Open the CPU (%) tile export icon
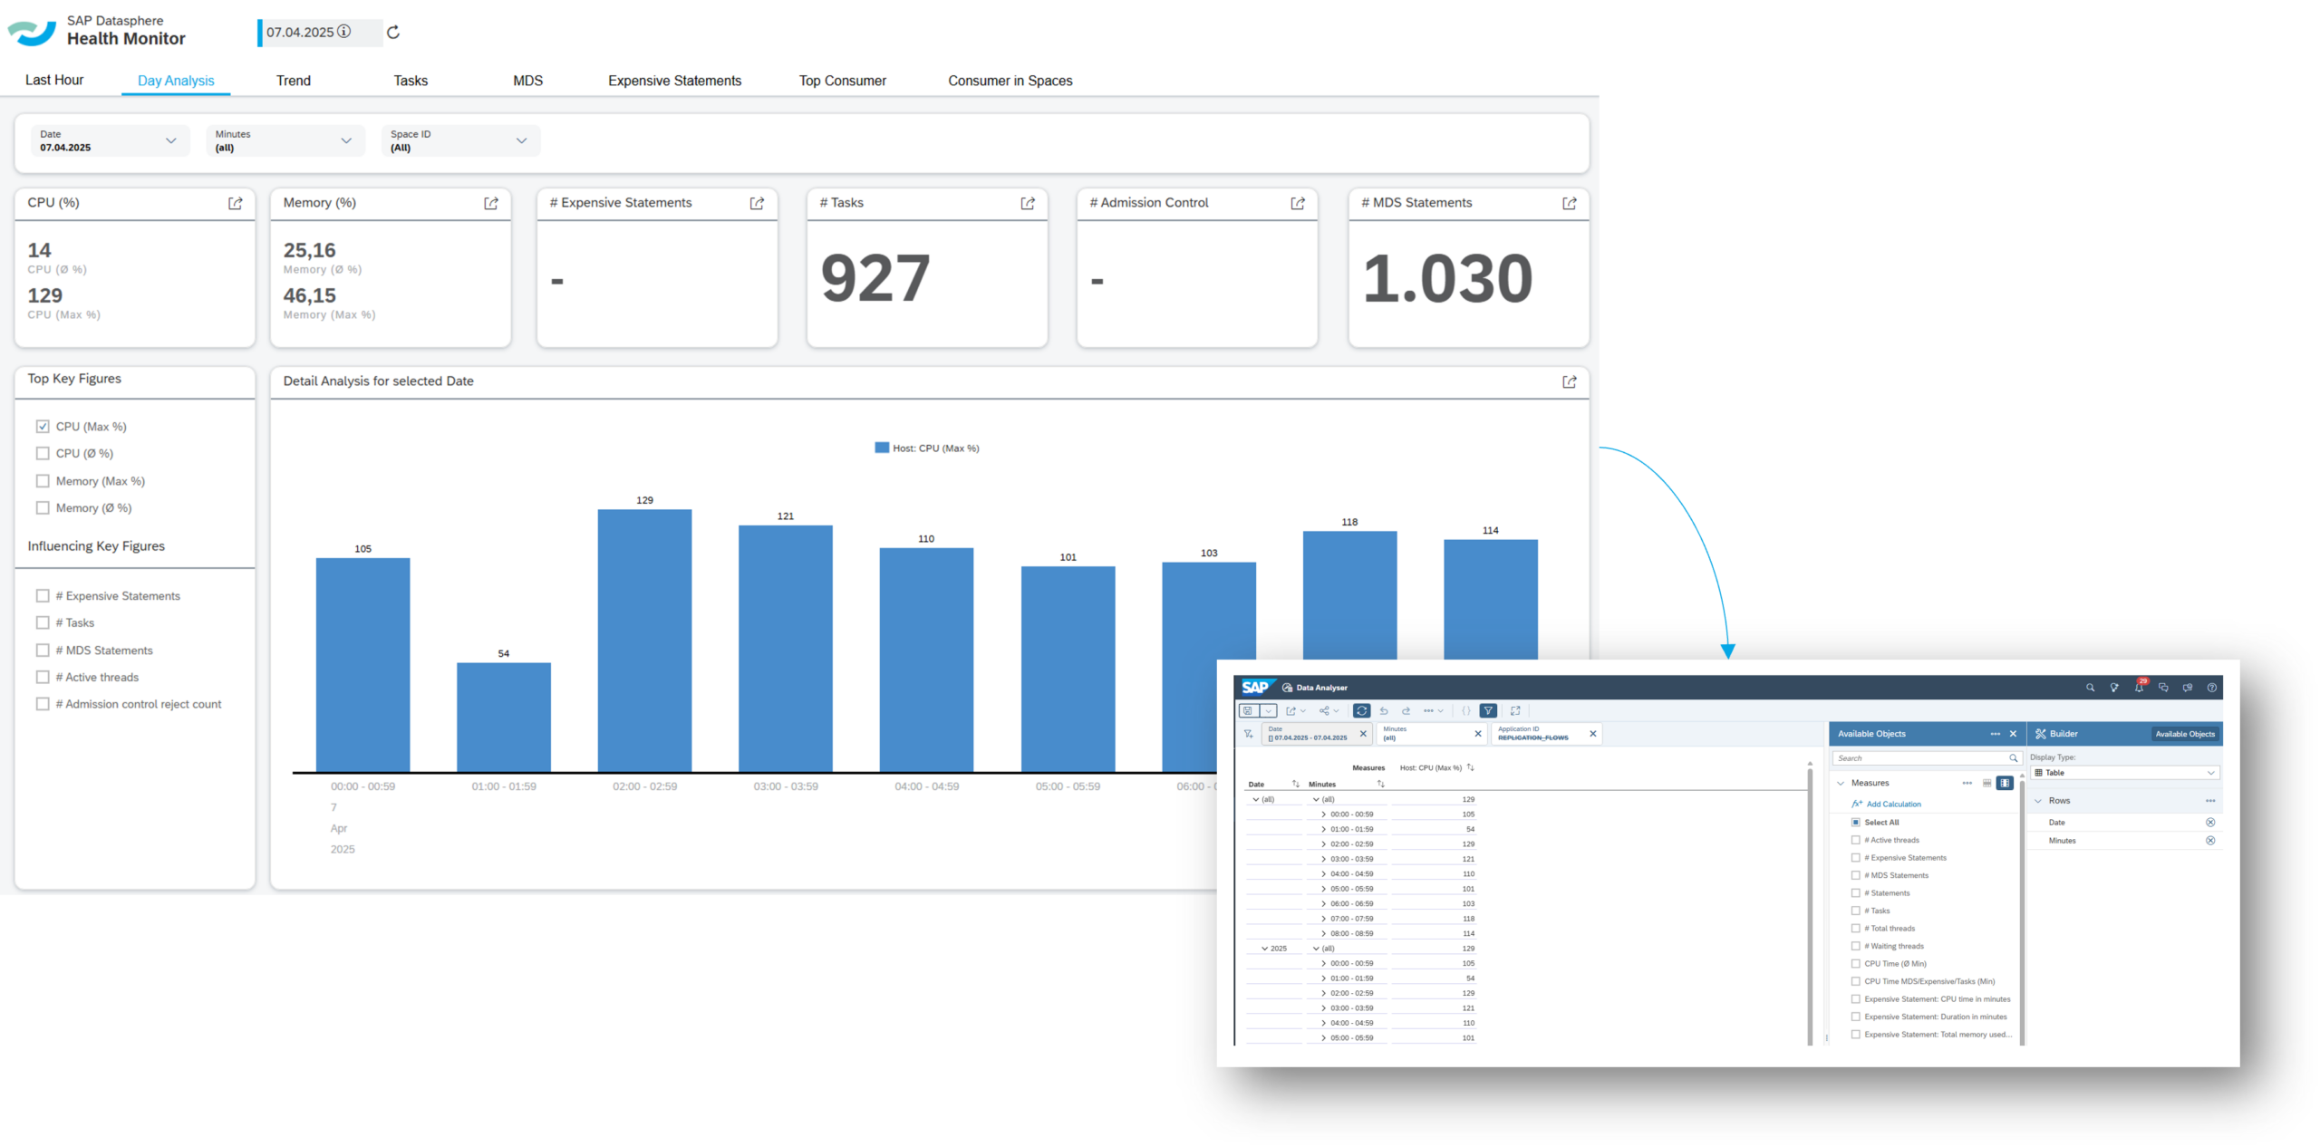This screenshot has width=2320, height=1147. point(236,203)
